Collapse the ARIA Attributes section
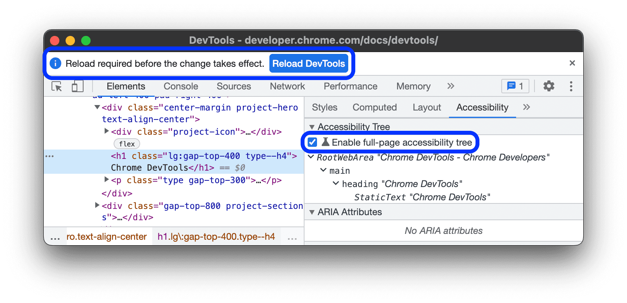The image size is (627, 303). pyautogui.click(x=312, y=212)
